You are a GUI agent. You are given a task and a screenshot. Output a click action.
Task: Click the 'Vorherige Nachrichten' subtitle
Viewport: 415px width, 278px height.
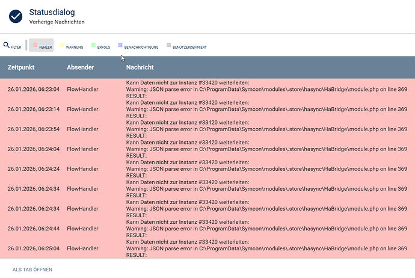pyautogui.click(x=57, y=22)
